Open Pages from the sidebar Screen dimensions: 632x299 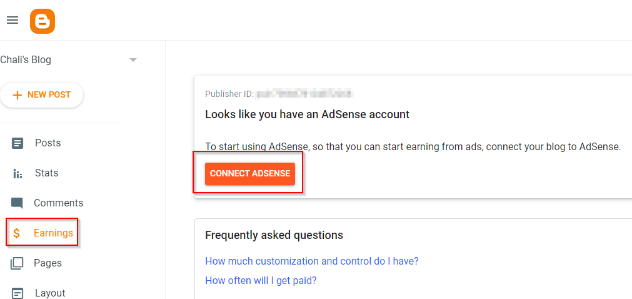coord(48,263)
